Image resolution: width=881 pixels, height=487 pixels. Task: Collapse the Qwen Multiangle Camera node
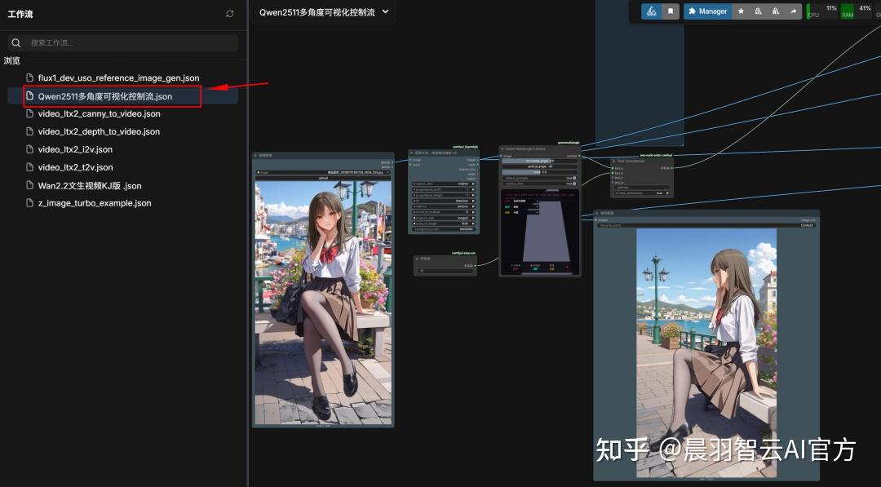coord(502,148)
